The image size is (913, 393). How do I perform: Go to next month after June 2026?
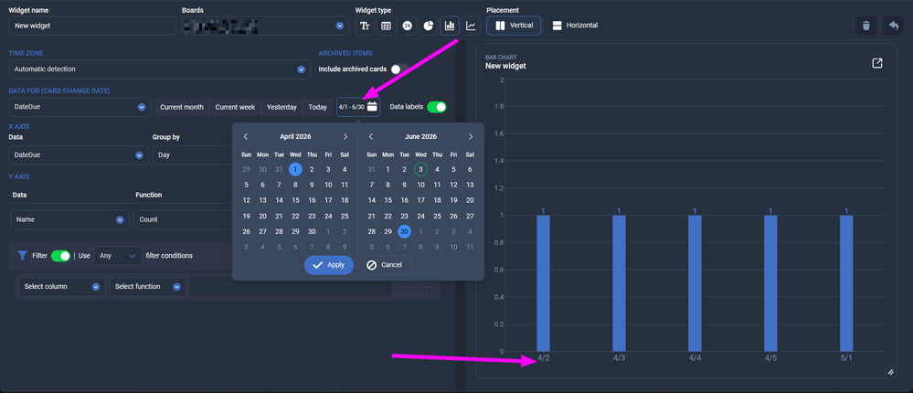coord(471,137)
